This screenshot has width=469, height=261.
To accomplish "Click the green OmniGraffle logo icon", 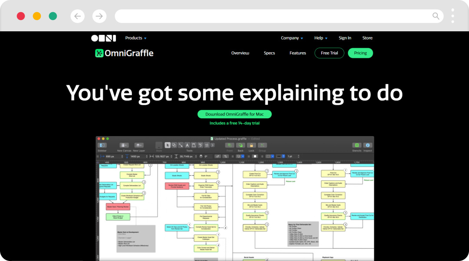I will click(x=99, y=53).
